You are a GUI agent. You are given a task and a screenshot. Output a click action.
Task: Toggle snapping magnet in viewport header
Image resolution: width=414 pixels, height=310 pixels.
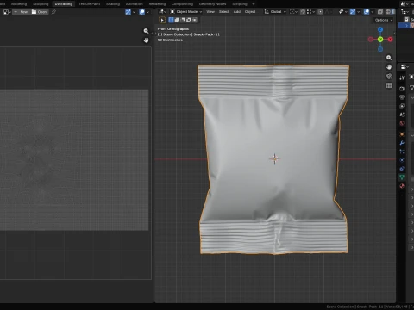pos(303,12)
